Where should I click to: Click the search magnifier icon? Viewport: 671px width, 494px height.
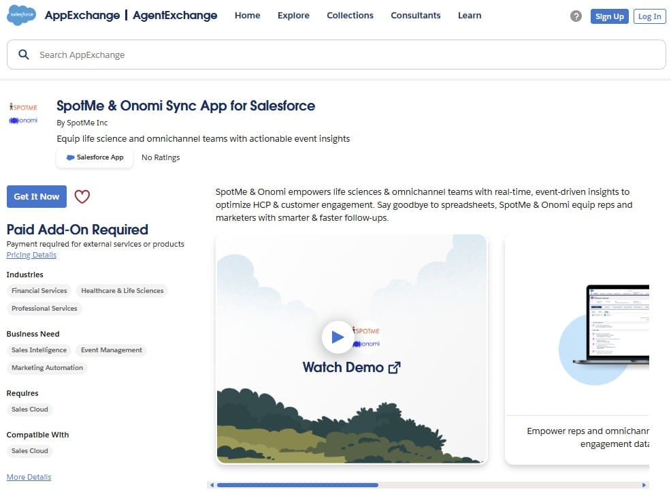tap(24, 55)
